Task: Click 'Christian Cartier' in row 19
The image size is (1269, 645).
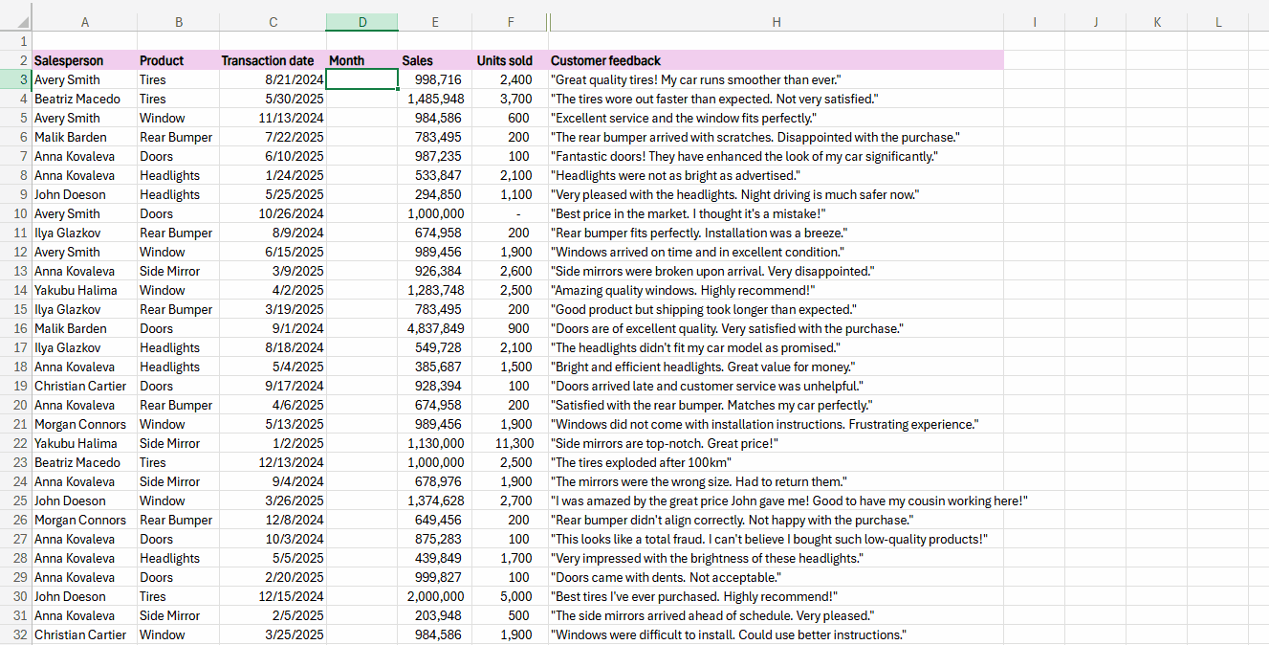Action: click(85, 386)
